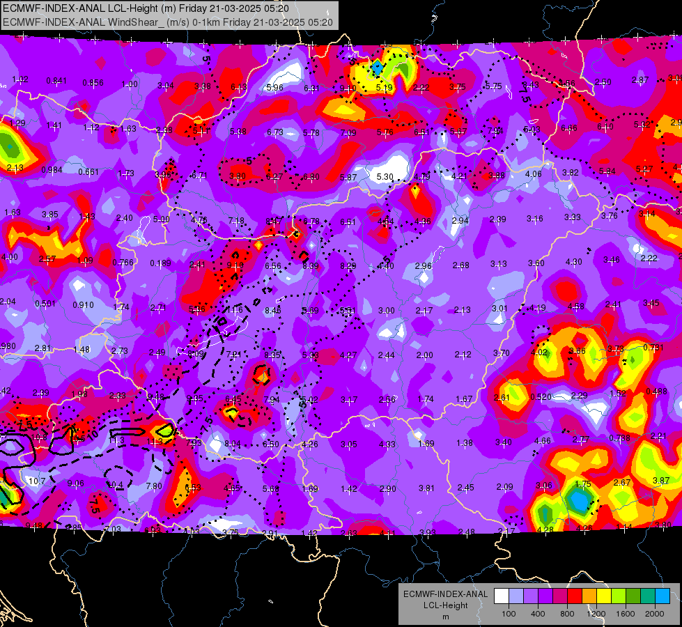682x627 pixels.
Task: Click the grid value '5.19' near yellow area
Action: (x=385, y=88)
